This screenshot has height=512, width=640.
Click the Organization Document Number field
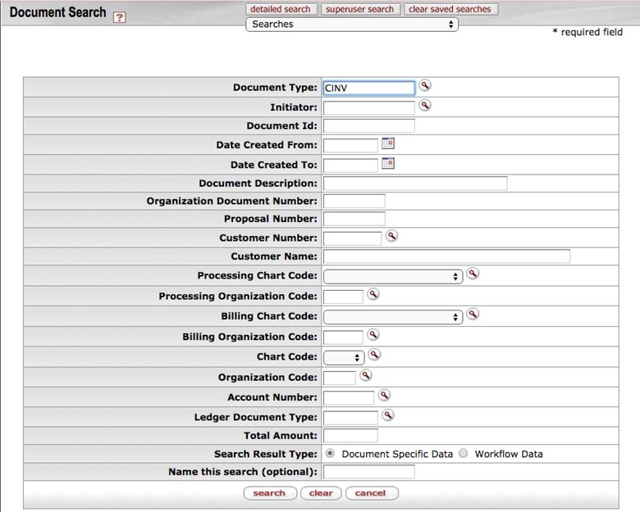coord(354,201)
